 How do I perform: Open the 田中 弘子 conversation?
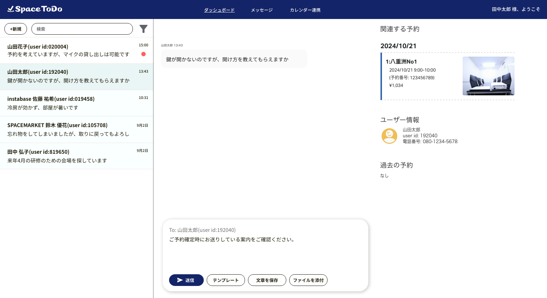(73, 156)
